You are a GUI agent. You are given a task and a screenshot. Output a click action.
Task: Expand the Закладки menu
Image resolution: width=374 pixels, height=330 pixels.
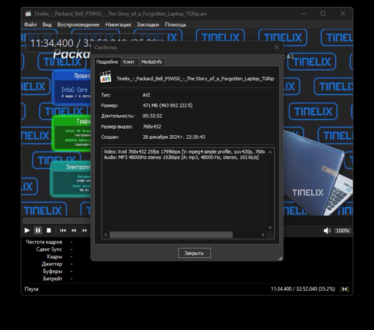[x=148, y=25]
